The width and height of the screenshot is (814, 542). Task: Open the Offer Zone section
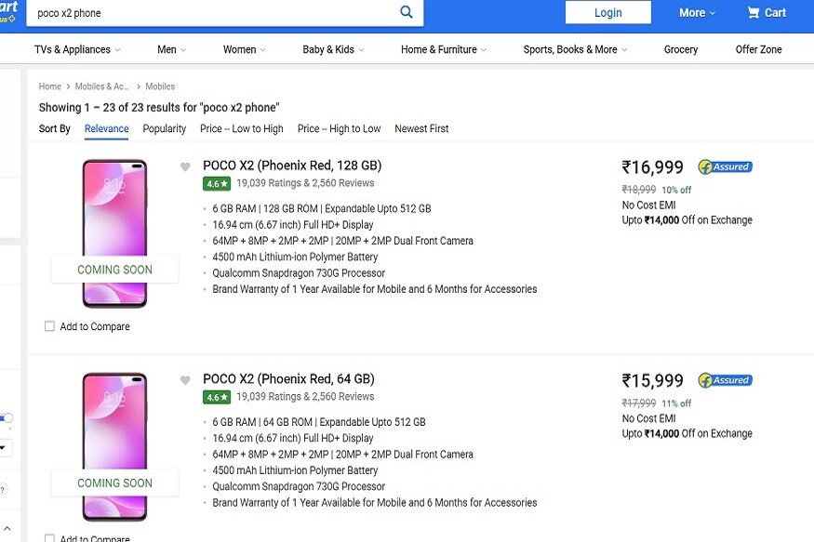coord(758,49)
